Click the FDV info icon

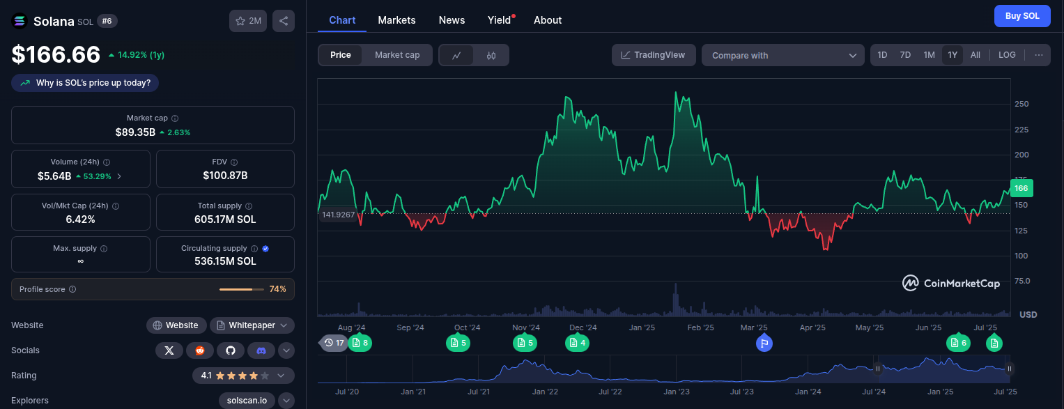[x=234, y=162]
